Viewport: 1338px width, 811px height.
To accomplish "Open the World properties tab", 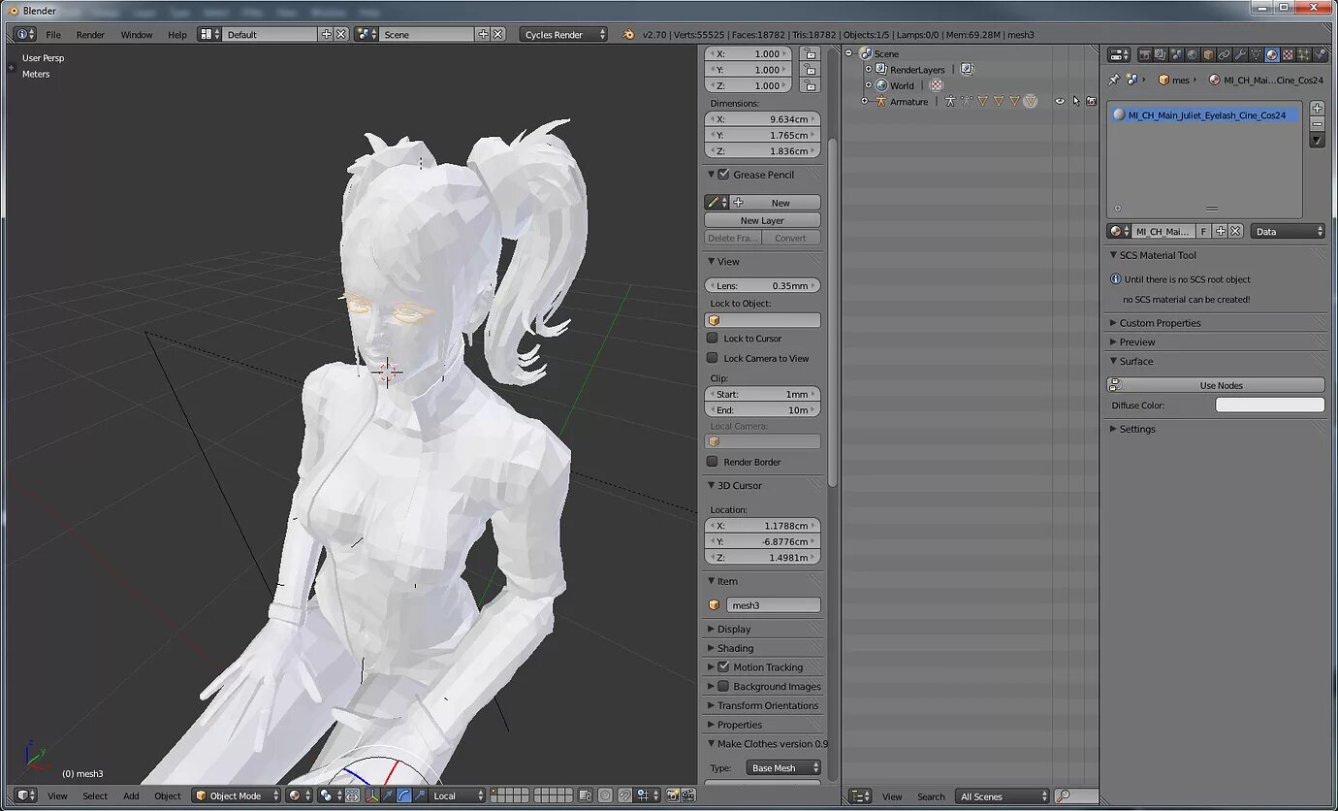I will (x=1193, y=55).
